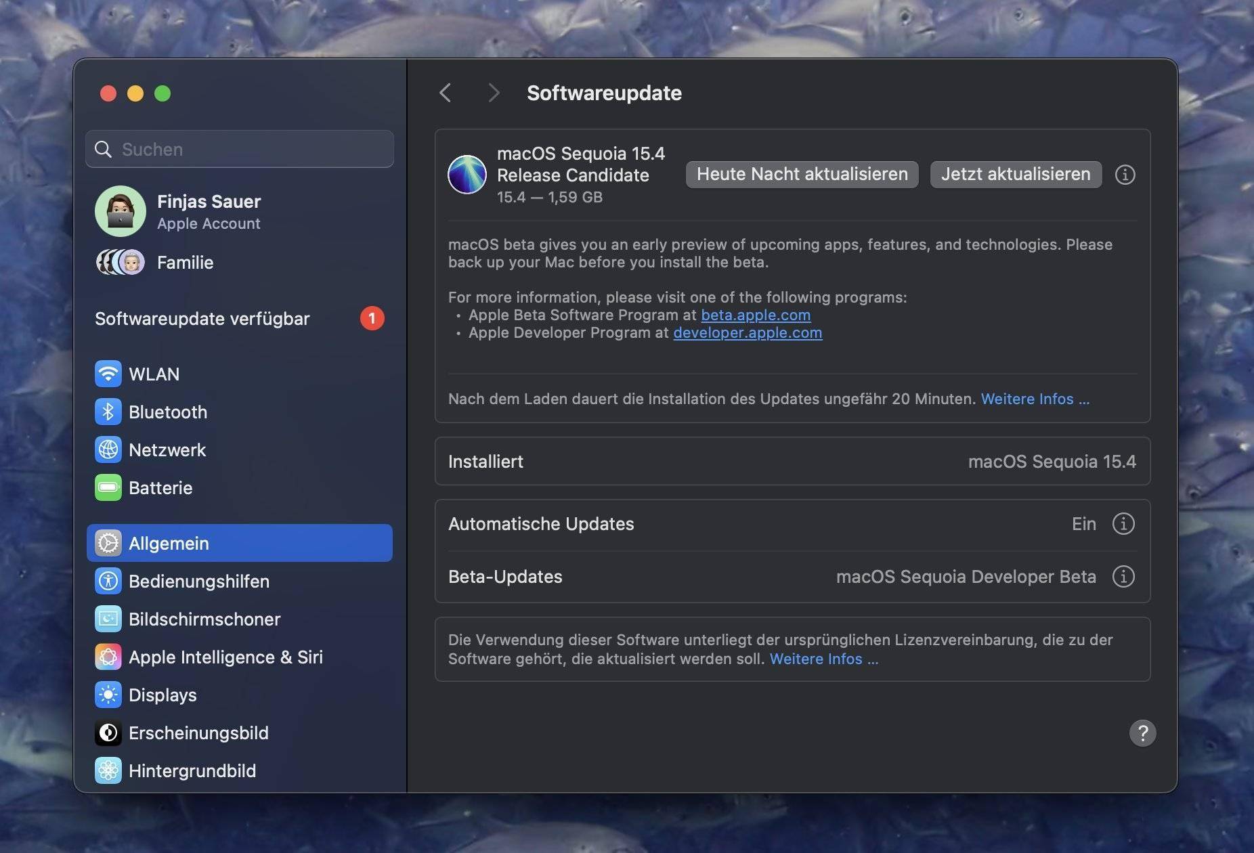Open info for Beta-Updates
Image resolution: width=1254 pixels, height=853 pixels.
click(x=1123, y=576)
